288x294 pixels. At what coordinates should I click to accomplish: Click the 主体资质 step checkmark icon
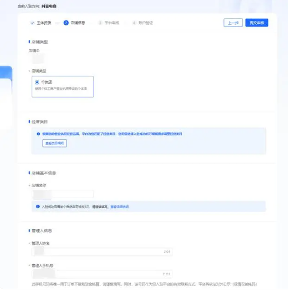32,23
